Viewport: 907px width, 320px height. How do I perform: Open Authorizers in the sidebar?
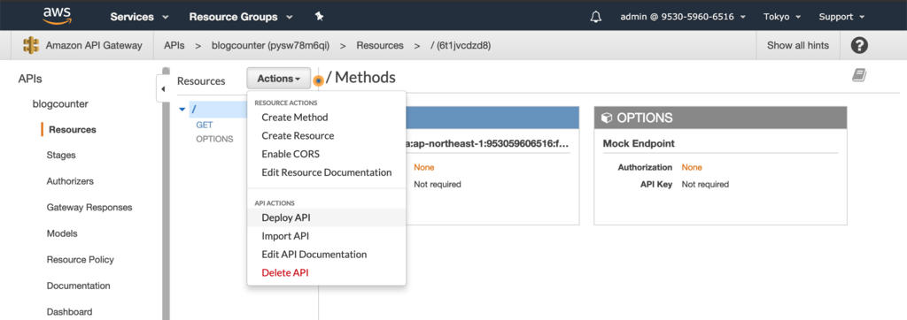coord(70,181)
